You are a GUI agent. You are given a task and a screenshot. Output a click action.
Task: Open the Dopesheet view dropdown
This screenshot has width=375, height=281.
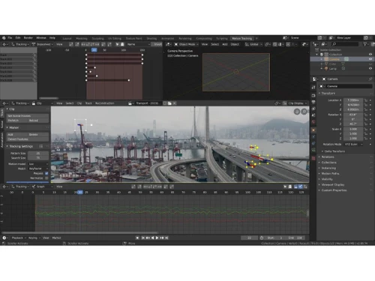click(43, 44)
